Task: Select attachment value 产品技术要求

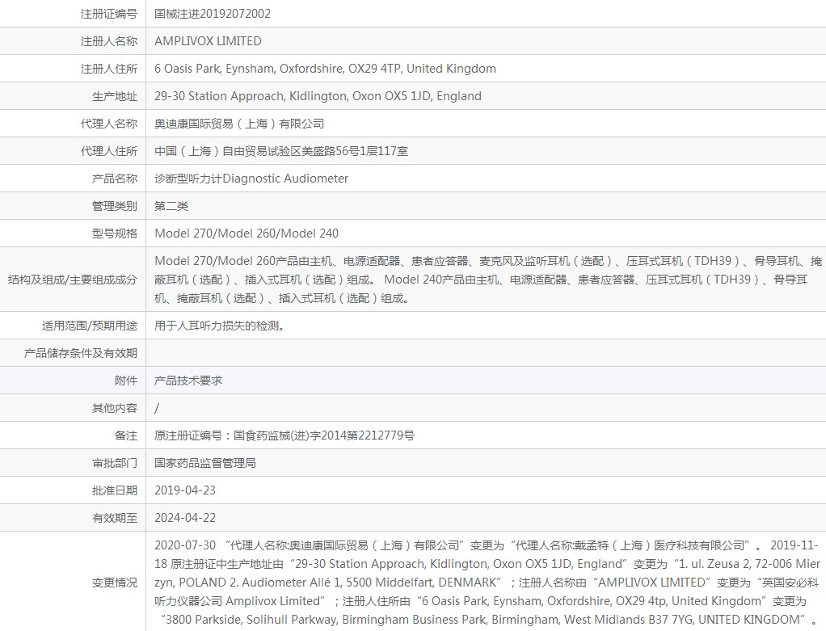Action: 188,381
